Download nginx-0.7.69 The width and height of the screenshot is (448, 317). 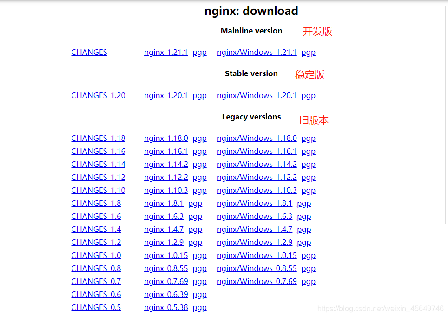click(166, 281)
